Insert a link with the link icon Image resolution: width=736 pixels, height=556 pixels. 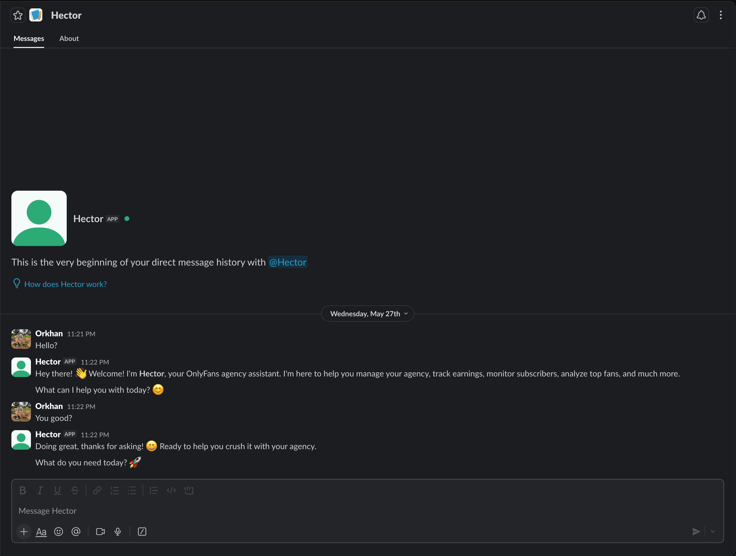click(97, 490)
